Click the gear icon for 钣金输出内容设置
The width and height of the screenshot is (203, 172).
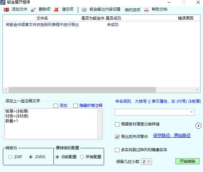[84, 10]
